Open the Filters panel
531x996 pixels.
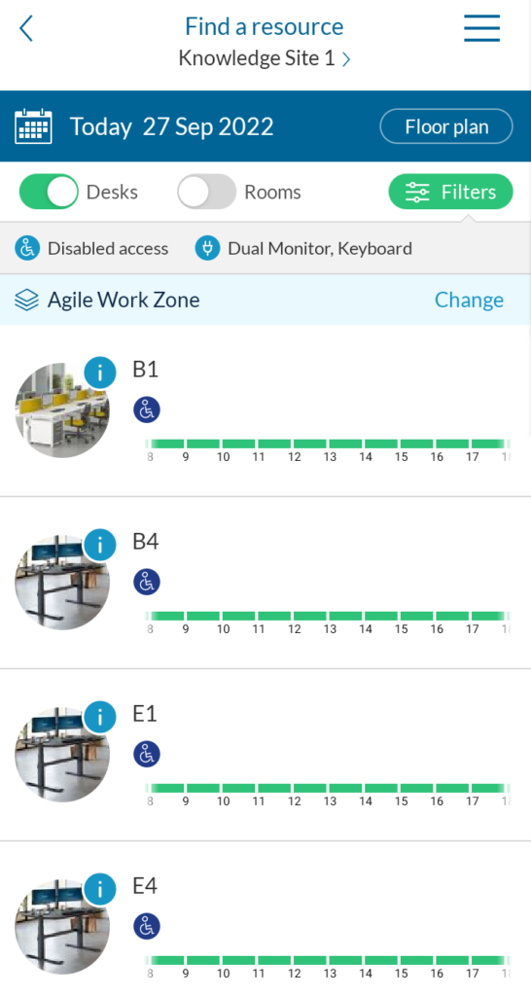[x=450, y=192]
